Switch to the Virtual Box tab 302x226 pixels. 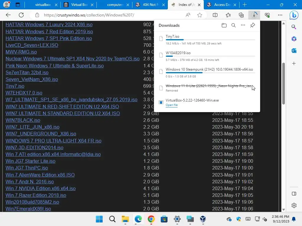coord(78,5)
